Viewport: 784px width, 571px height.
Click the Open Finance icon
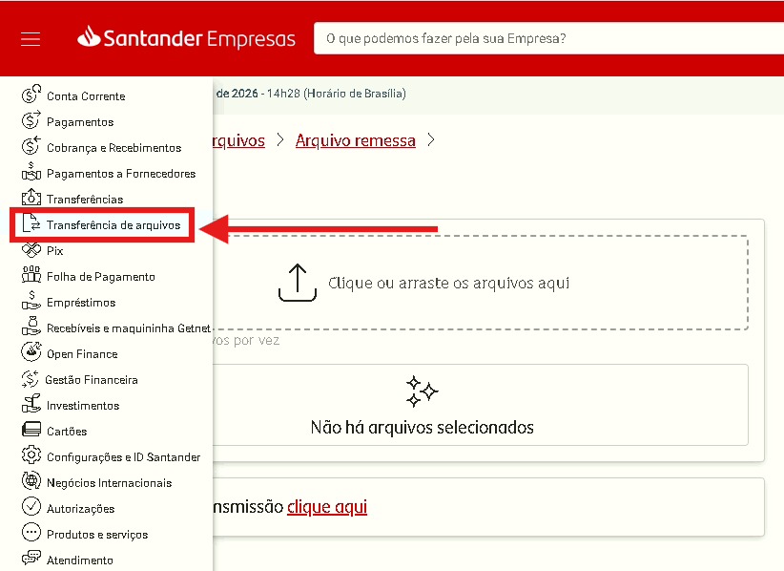31,351
